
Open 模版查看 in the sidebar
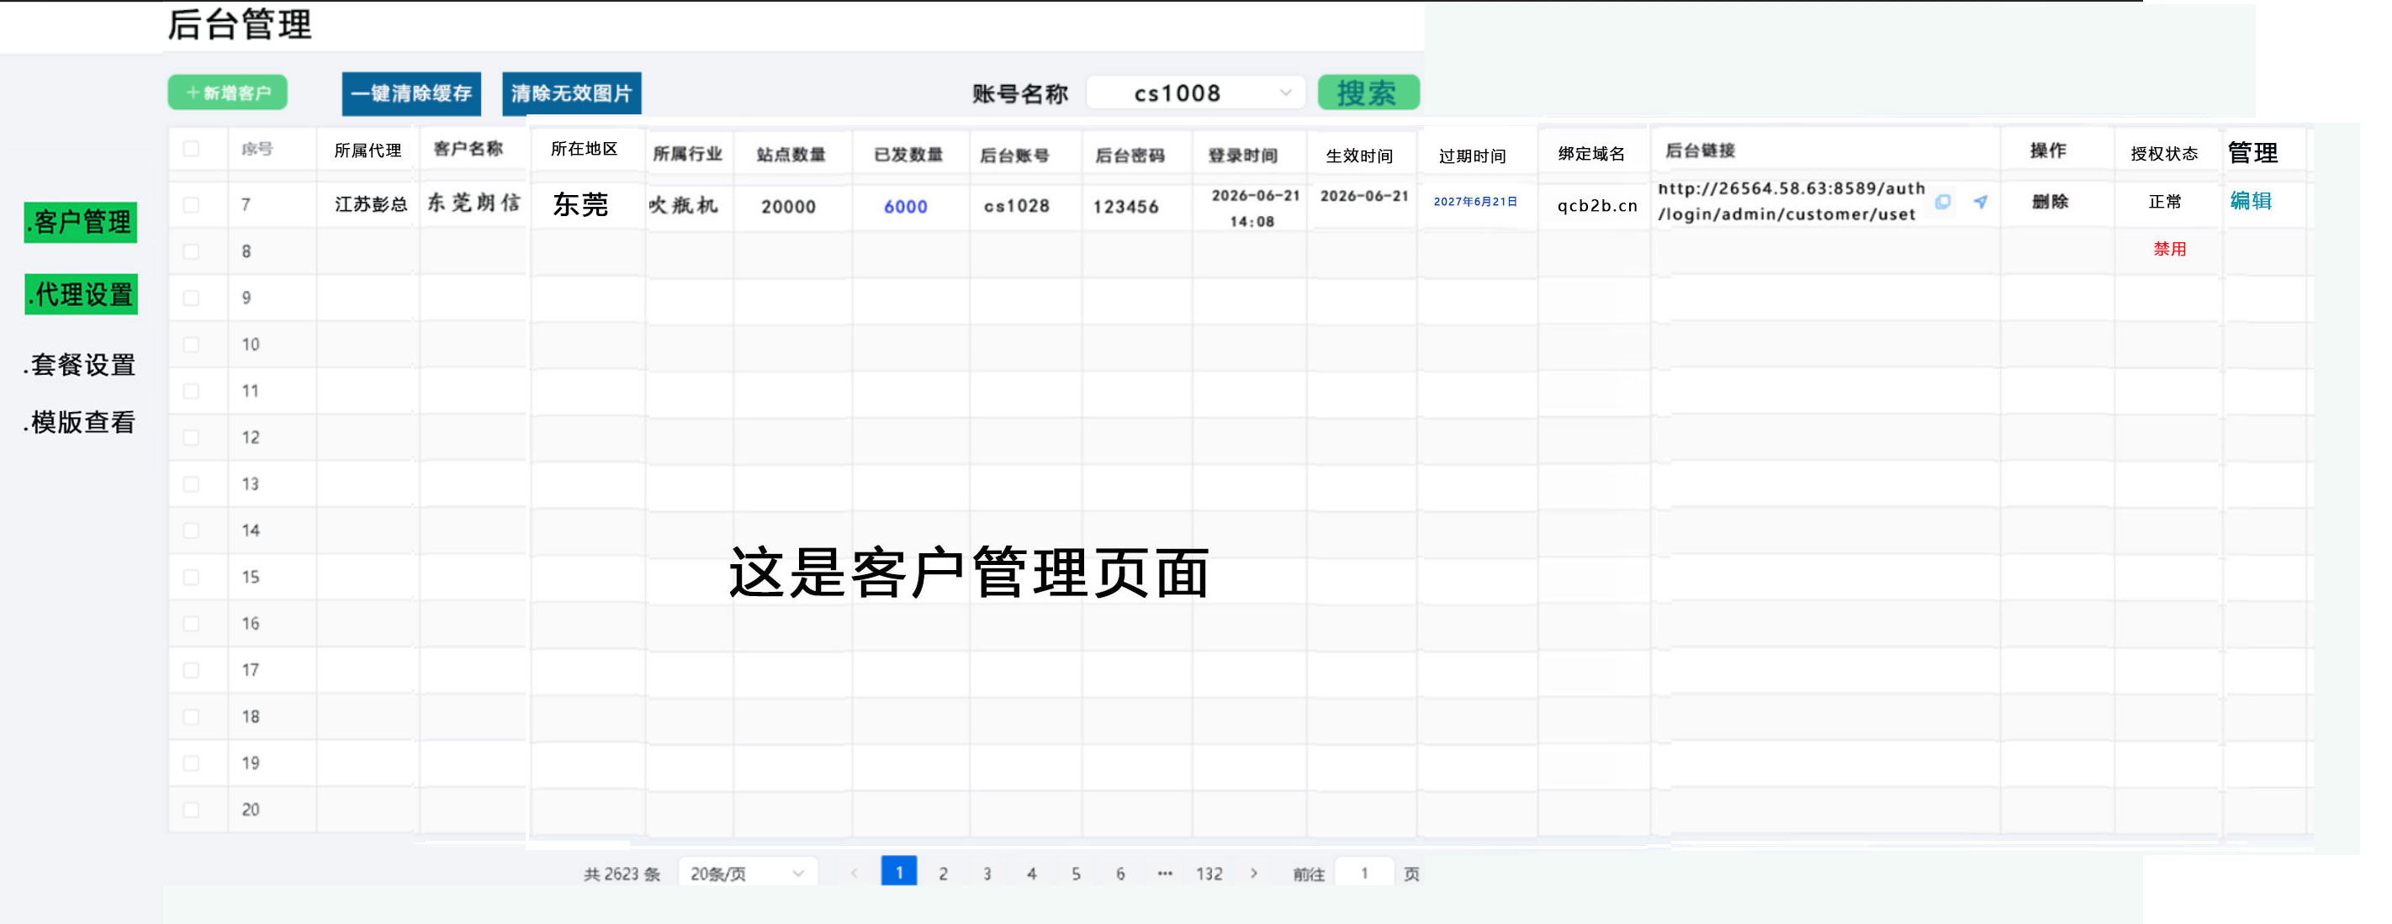tap(80, 423)
